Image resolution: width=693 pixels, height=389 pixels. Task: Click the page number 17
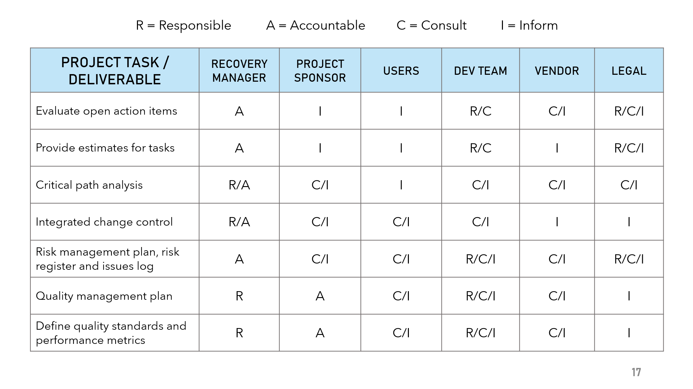tap(637, 372)
